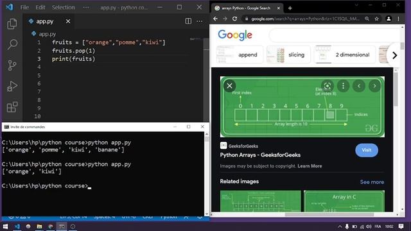Split the VS Code editor right
This screenshot has height=231, width=411.
pyautogui.click(x=188, y=21)
